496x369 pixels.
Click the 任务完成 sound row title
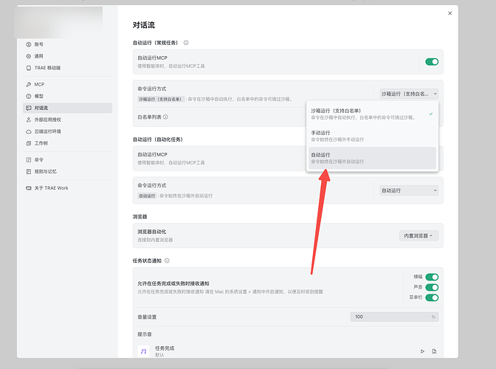pyautogui.click(x=165, y=348)
